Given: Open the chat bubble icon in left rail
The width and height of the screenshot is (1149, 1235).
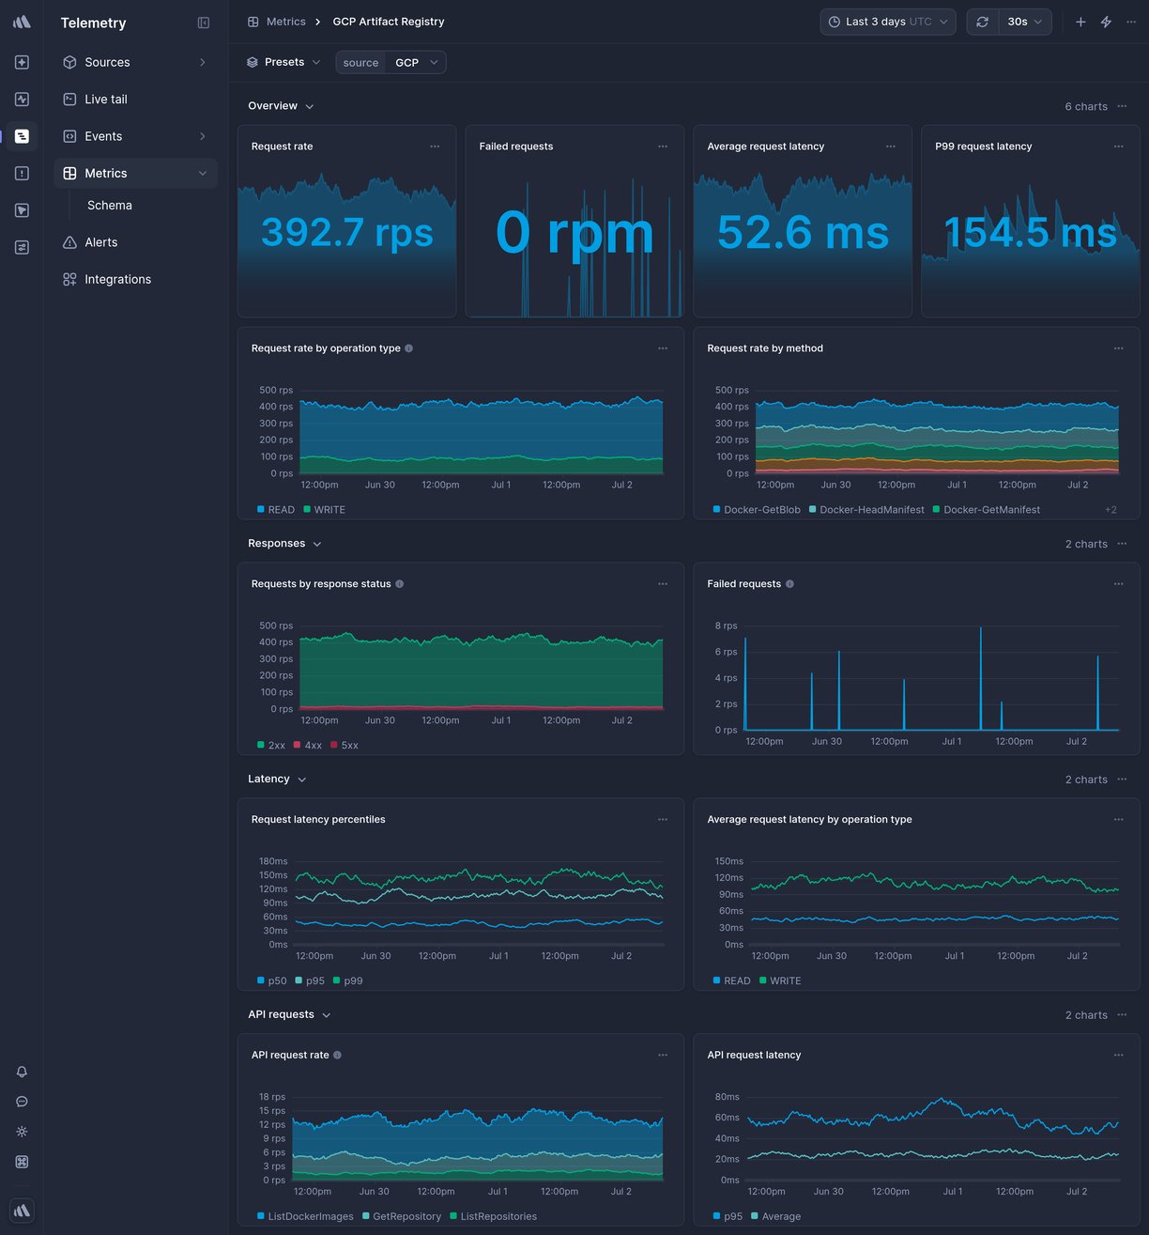Looking at the screenshot, I should tap(22, 1102).
